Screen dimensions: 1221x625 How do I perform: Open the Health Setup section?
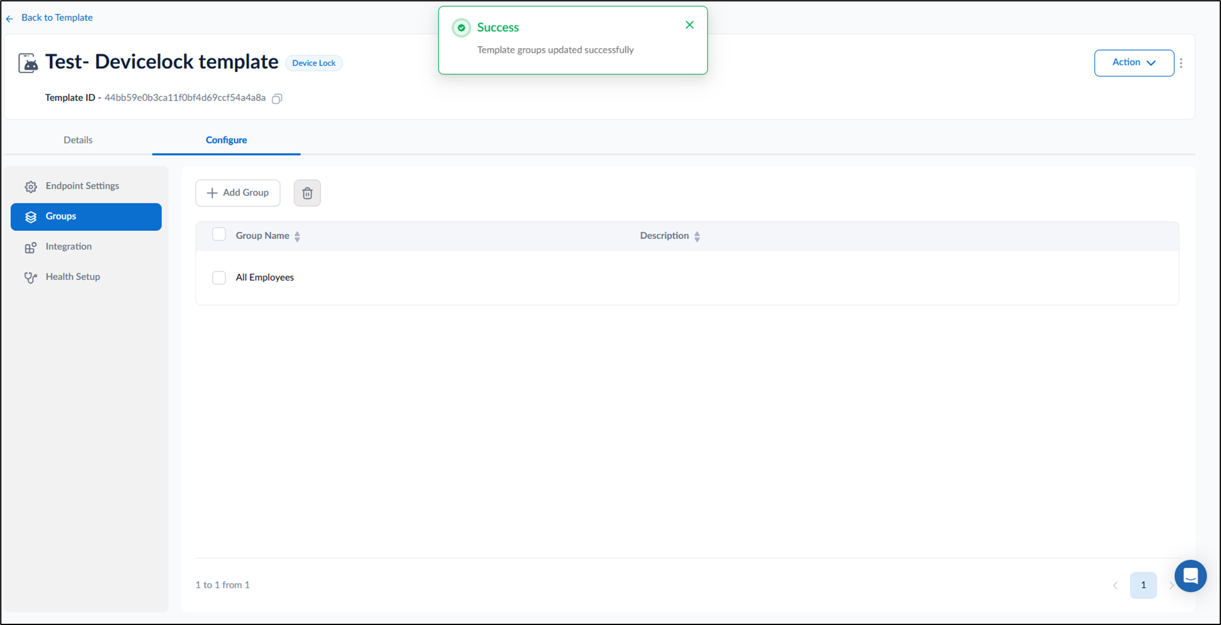86,277
